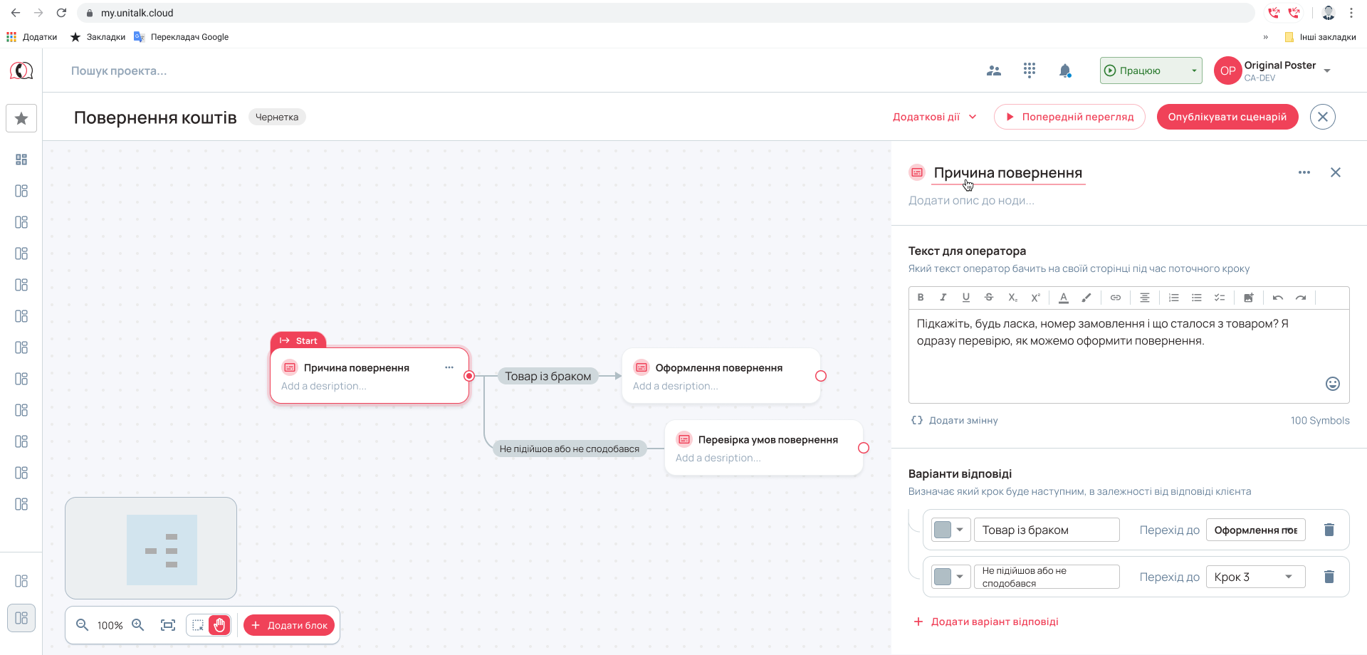Insert an image into operator text
This screenshot has height=655, width=1367.
[1249, 298]
